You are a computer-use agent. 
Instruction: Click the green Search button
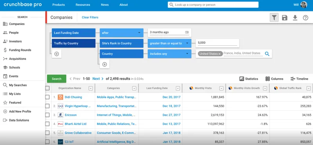(56, 79)
